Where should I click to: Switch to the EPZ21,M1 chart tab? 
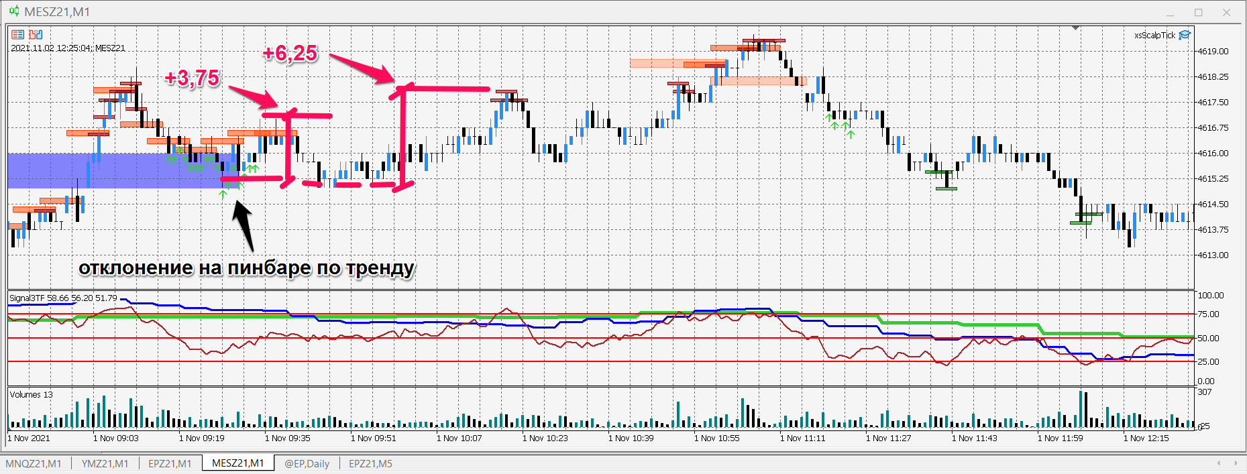pos(170,463)
